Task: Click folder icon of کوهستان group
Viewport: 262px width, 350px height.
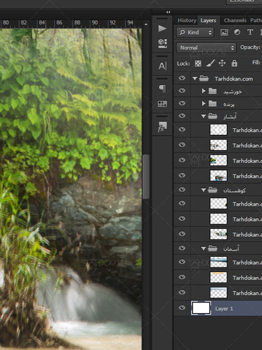Action: click(x=213, y=190)
